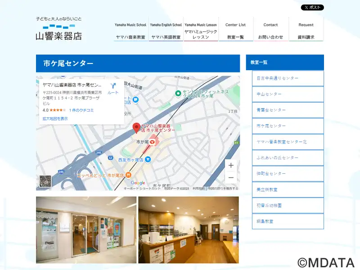Image resolution: width=360 pixels, height=270 pixels.
Task: Click the 市ケ尾センター page heading
Action: (x=138, y=63)
